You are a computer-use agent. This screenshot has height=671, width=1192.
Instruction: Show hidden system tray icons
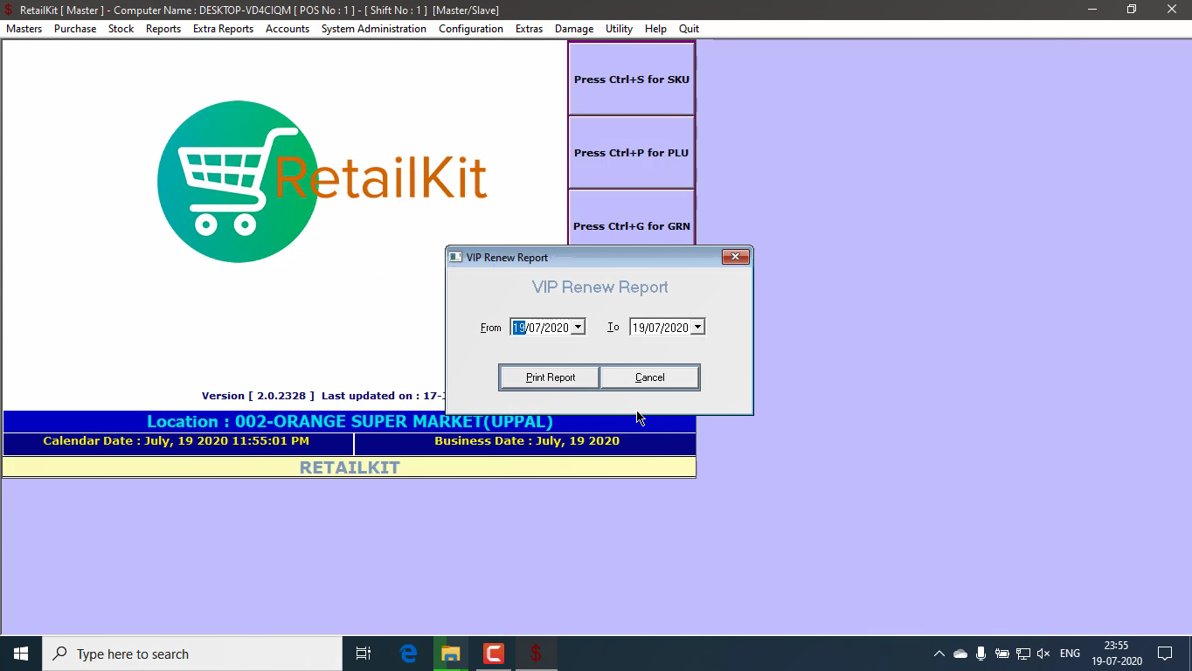pyautogui.click(x=939, y=654)
